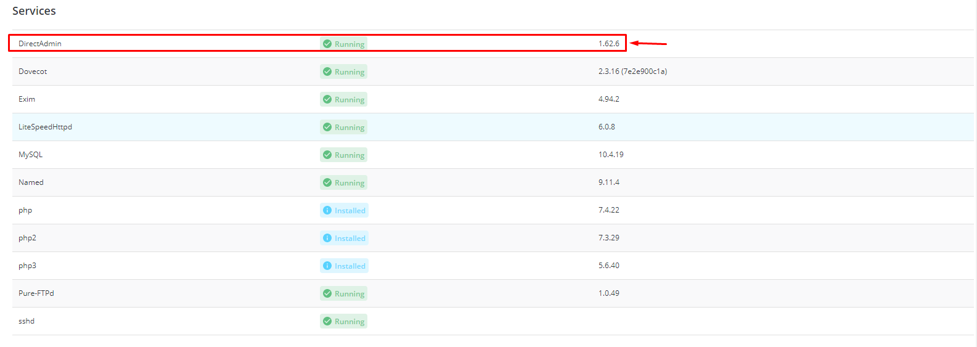Select the php service name

coord(25,211)
